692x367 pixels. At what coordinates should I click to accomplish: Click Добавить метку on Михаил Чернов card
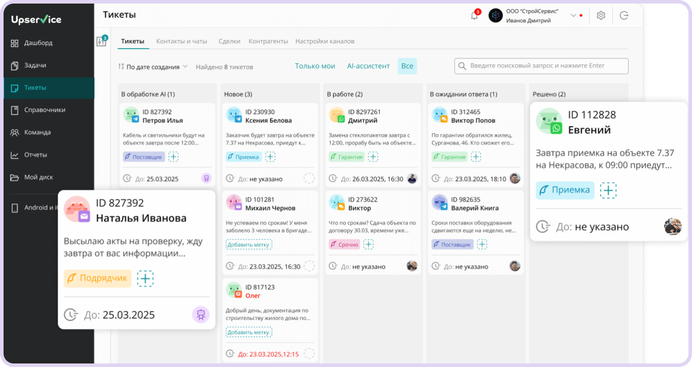point(249,244)
